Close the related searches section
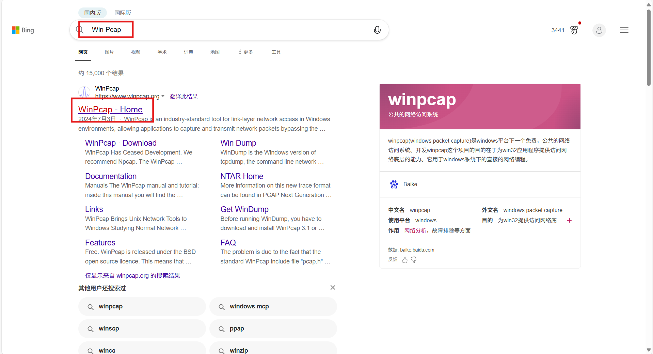Screen dimensions: 653x354 coord(333,288)
